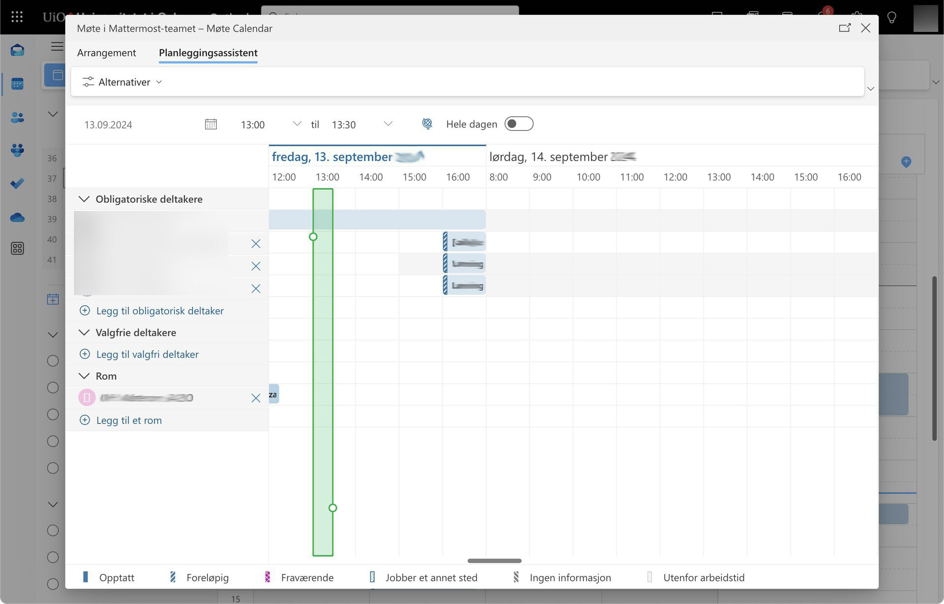This screenshot has height=604, width=944.
Task: Select the Planleggingsassistent tab
Action: (208, 53)
